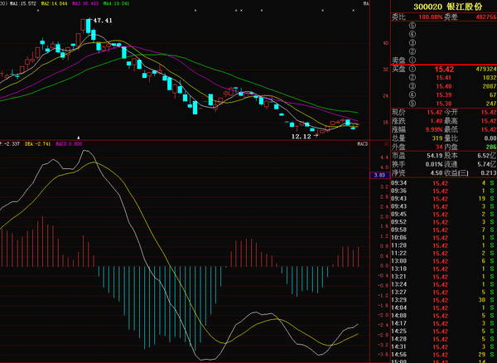
Task: Select the 09:43 trade row with volume 19
Action: 444,199
